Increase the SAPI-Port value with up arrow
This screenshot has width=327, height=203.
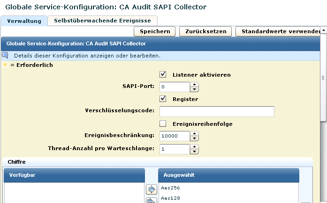click(x=195, y=84)
